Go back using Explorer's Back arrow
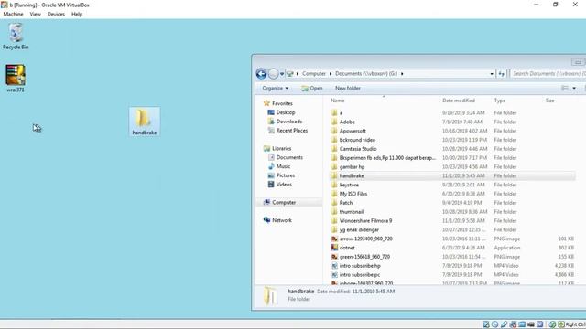This screenshot has width=586, height=329. [x=261, y=74]
